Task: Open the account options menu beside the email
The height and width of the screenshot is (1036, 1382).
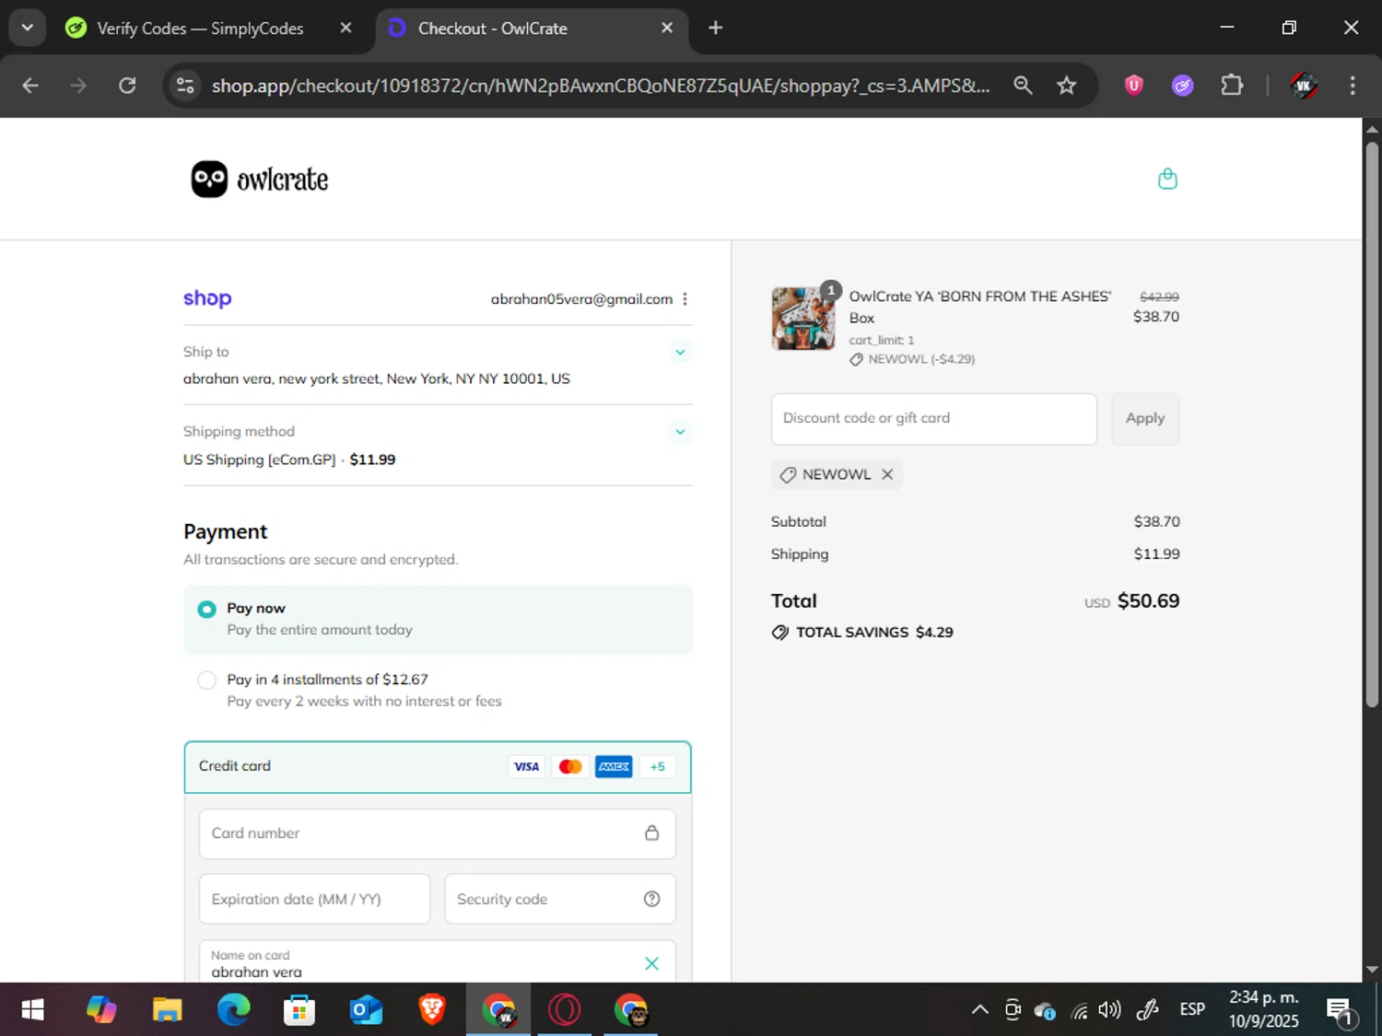Action: pyautogui.click(x=685, y=299)
